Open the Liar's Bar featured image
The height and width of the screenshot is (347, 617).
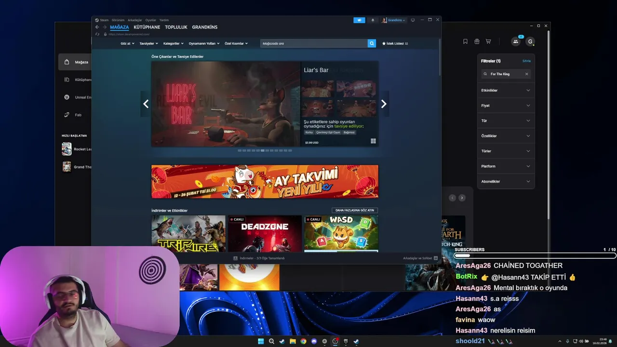click(226, 104)
